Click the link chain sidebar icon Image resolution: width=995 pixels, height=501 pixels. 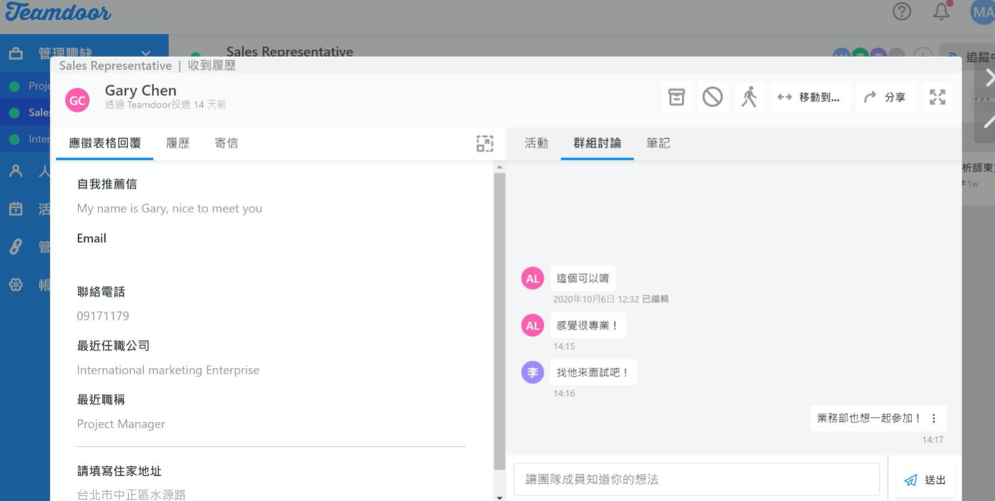point(16,247)
